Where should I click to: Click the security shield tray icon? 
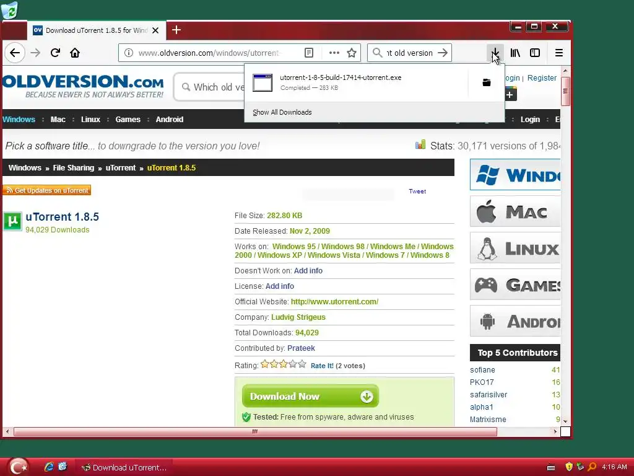[x=569, y=467]
